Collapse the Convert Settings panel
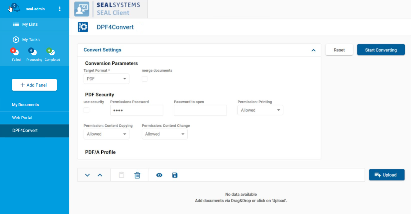 point(313,50)
